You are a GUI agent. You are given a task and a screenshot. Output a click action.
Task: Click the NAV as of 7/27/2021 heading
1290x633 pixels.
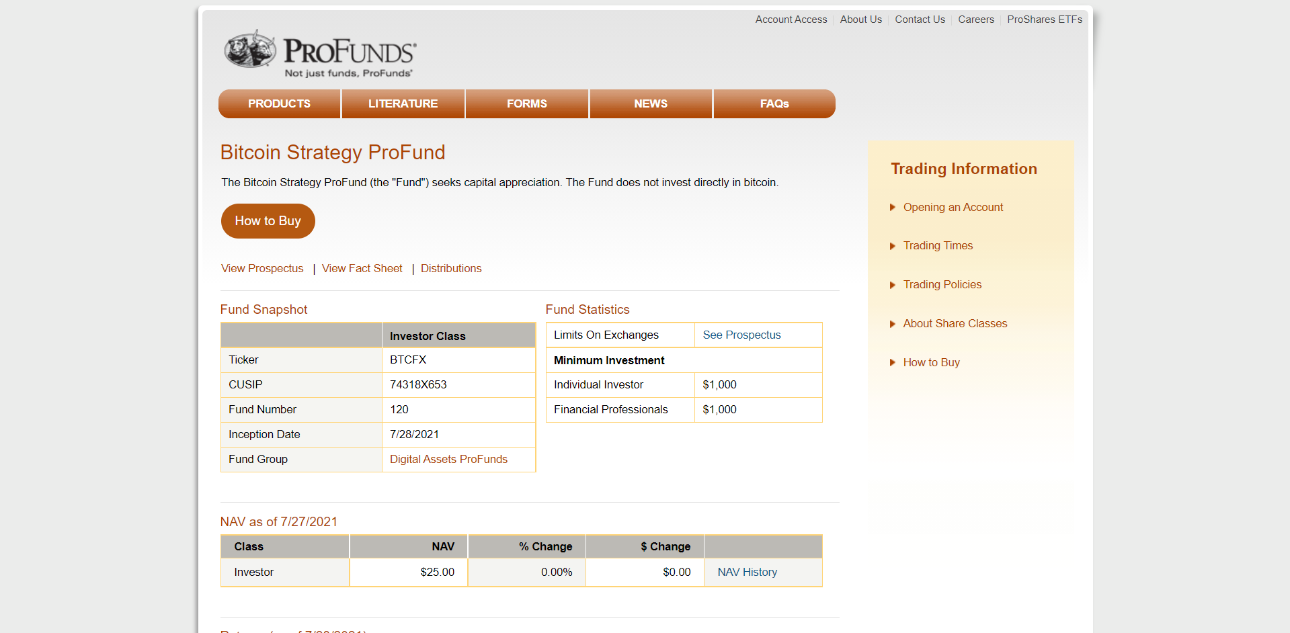pyautogui.click(x=279, y=522)
